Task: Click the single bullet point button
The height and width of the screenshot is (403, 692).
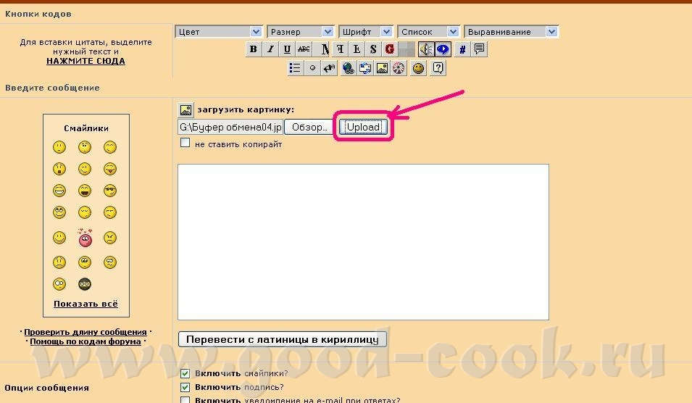Action: click(312, 68)
